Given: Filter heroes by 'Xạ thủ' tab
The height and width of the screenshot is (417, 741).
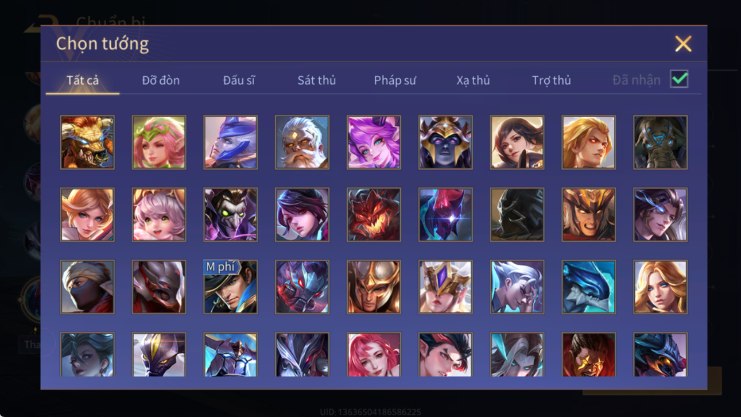Looking at the screenshot, I should tap(473, 80).
